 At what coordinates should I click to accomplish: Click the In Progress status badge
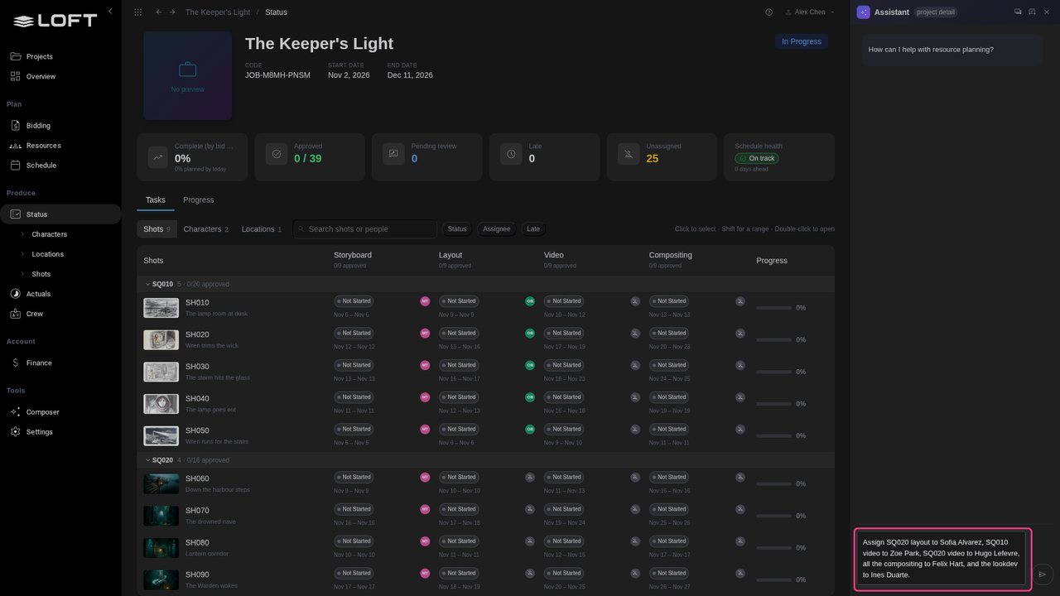coord(801,41)
